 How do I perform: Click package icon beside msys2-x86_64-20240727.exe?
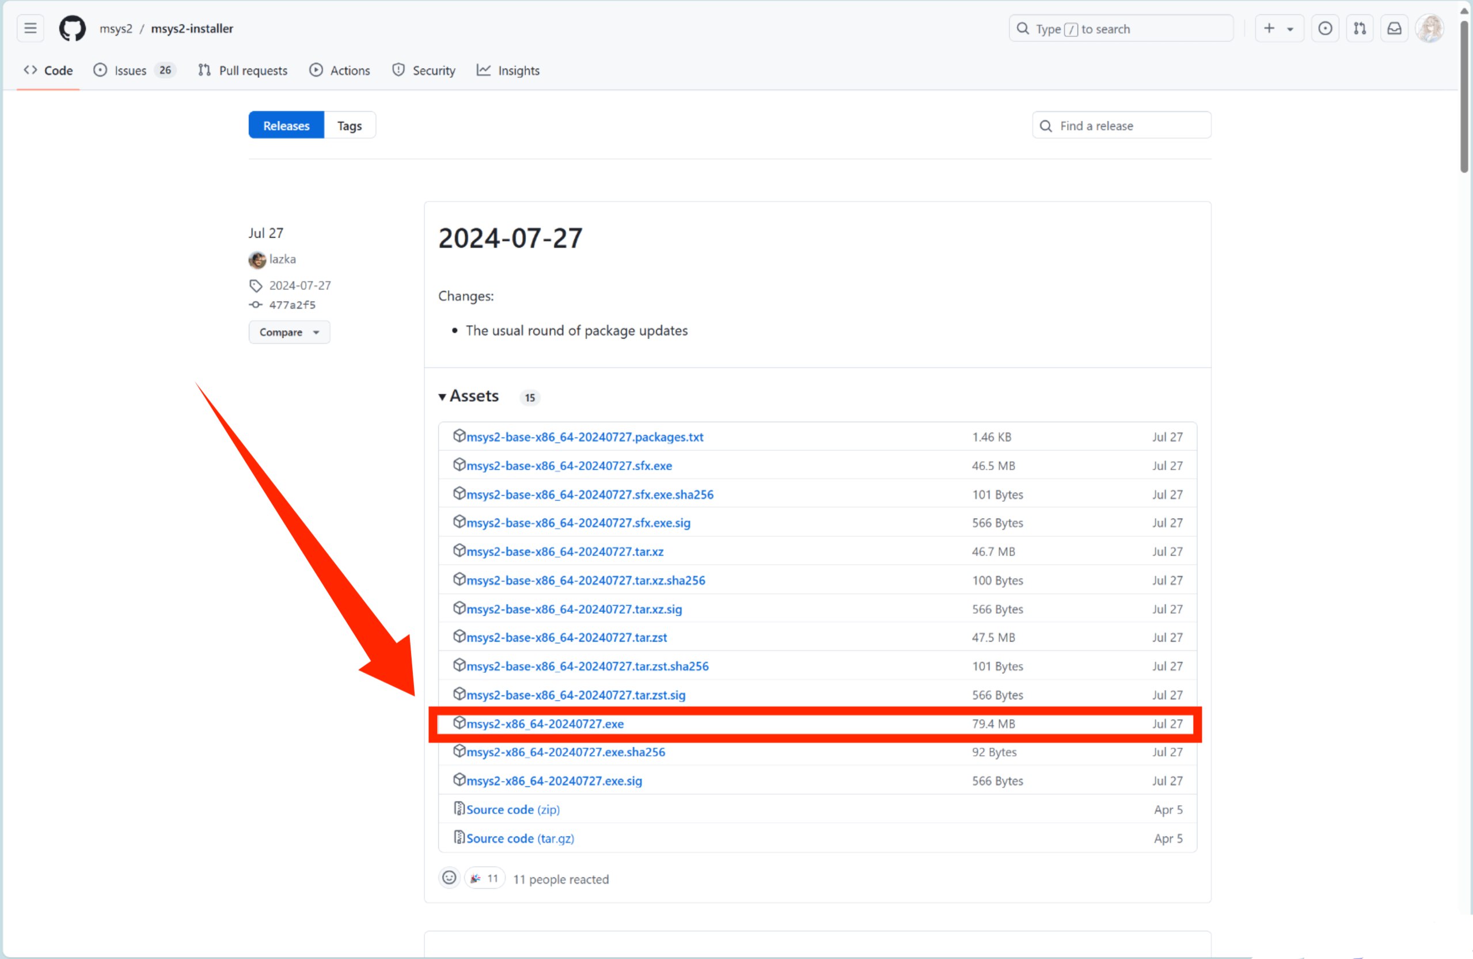(x=459, y=722)
